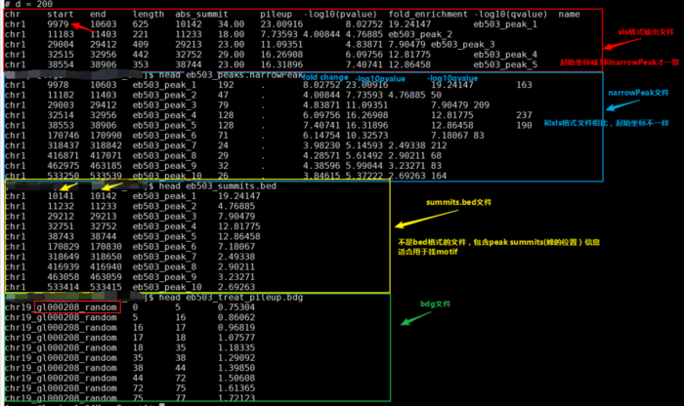The height and width of the screenshot is (406, 684).
Task: Select bdg value 1.50608
Action: (x=236, y=378)
